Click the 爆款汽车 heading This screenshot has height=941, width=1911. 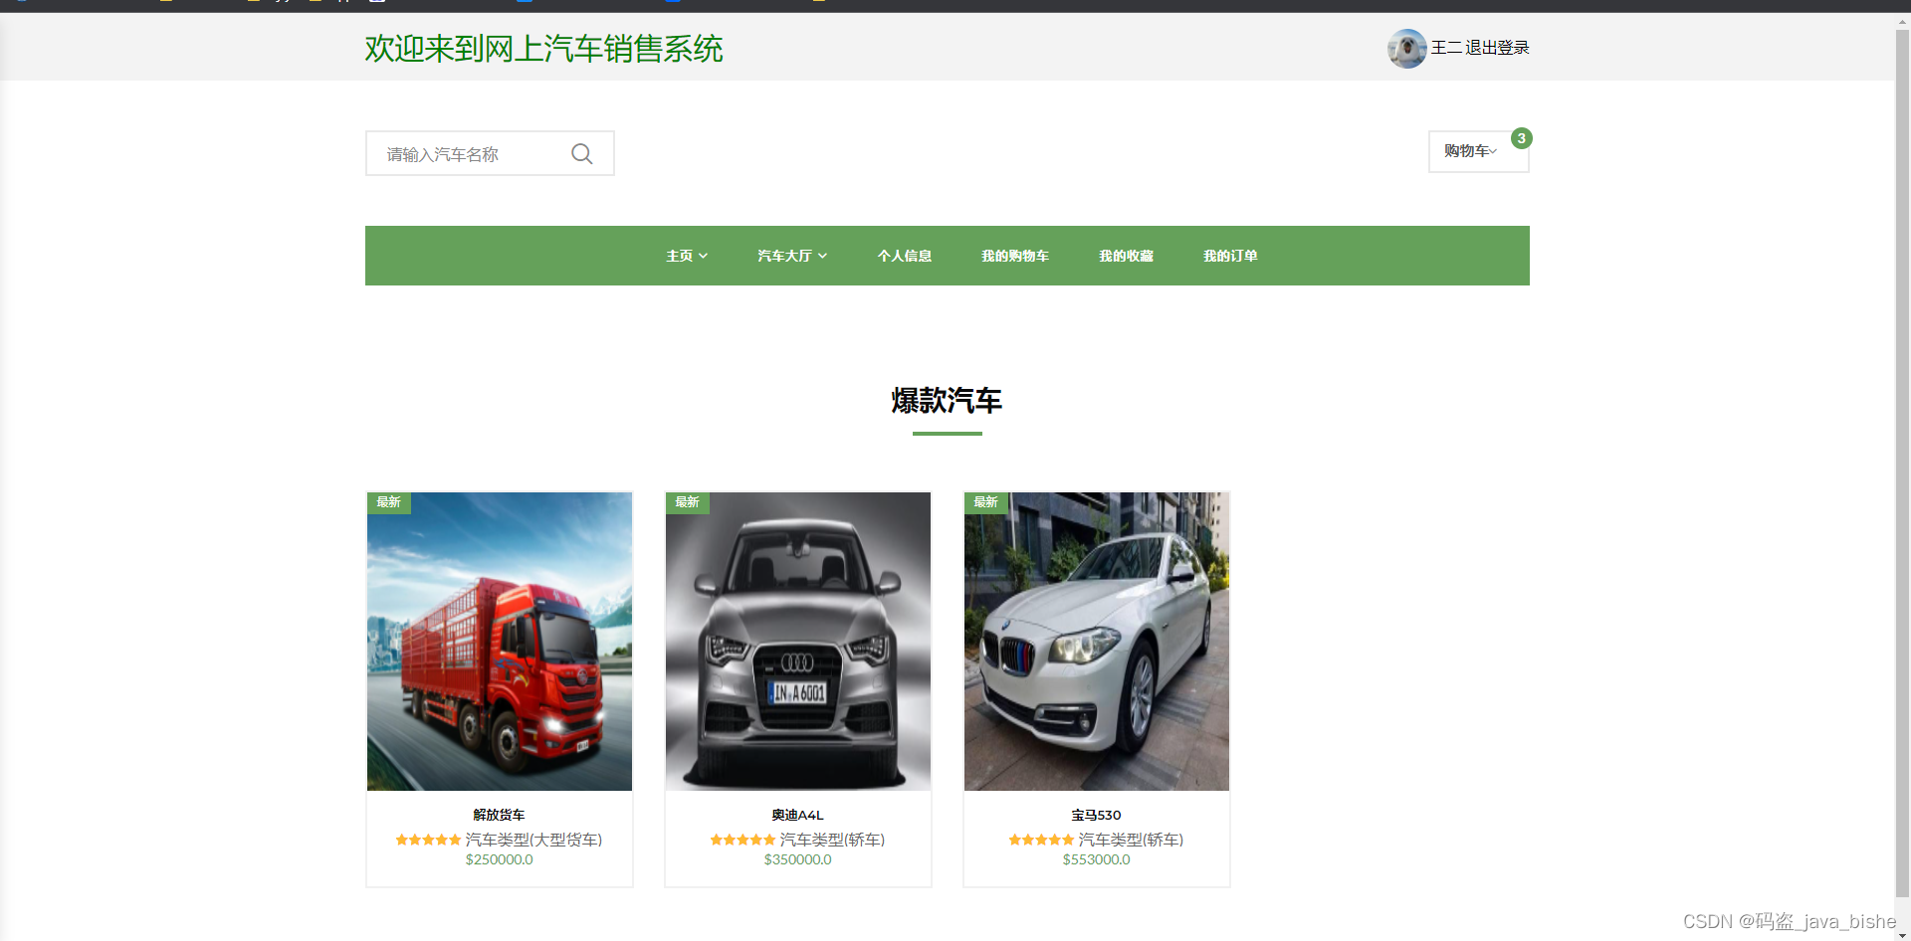[x=947, y=401]
